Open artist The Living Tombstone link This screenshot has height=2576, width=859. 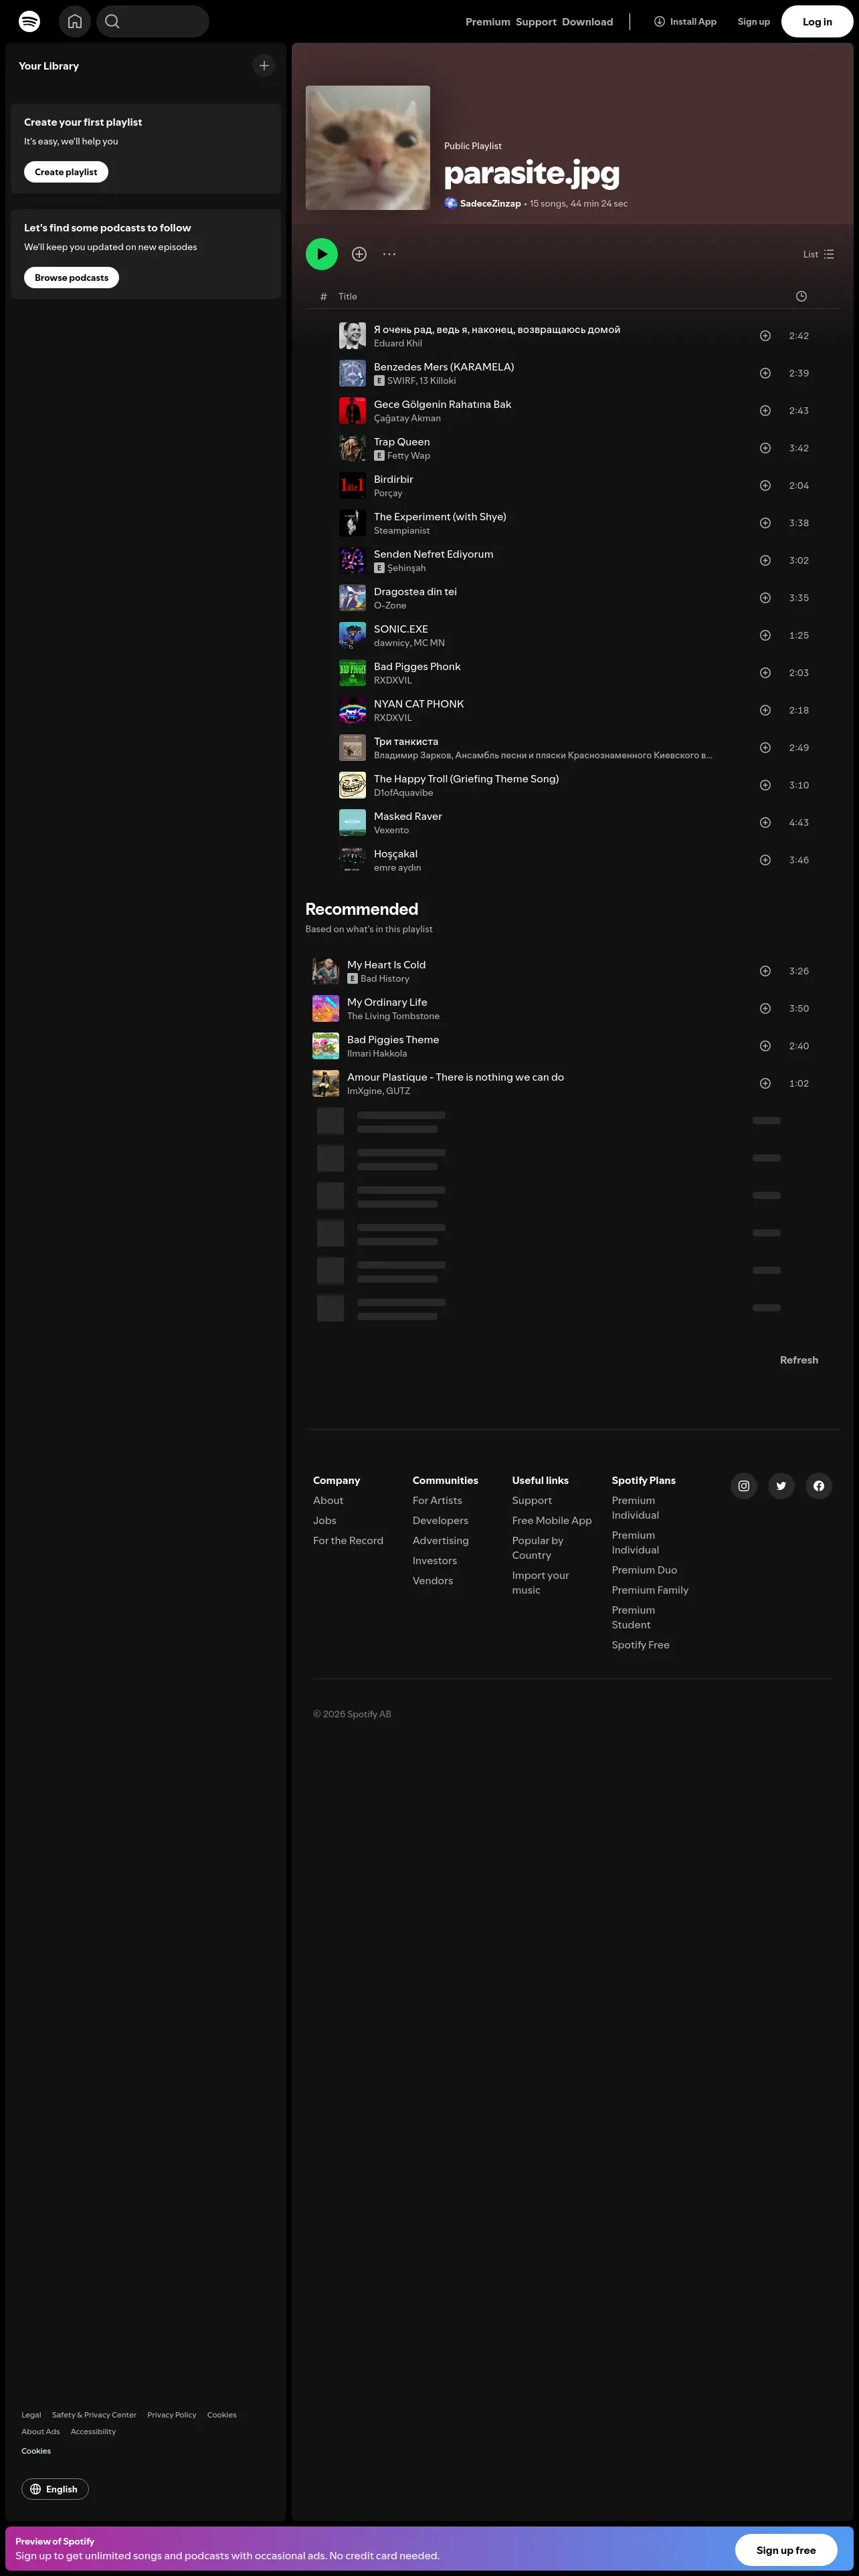393,1016
